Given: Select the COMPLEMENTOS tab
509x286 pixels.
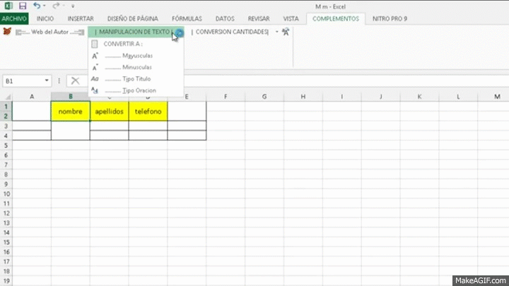Looking at the screenshot, I should [x=336, y=19].
